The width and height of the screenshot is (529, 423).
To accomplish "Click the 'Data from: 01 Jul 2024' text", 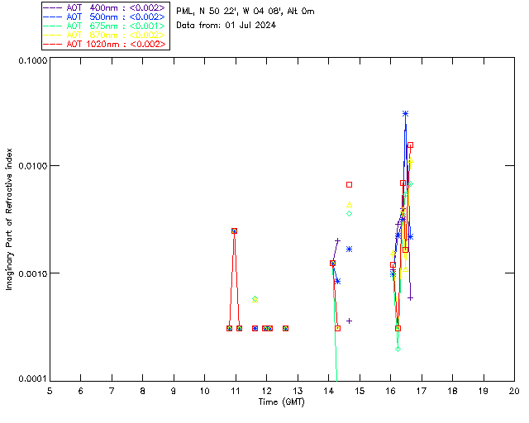I will tap(226, 25).
